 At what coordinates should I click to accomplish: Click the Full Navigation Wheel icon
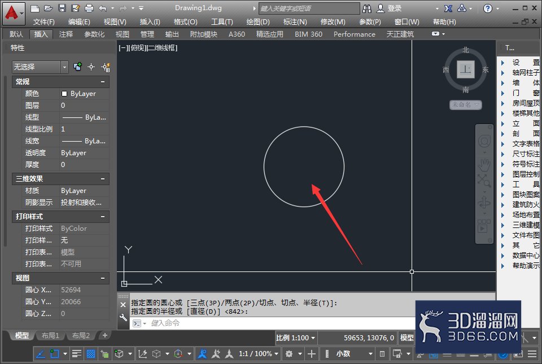[x=484, y=141]
